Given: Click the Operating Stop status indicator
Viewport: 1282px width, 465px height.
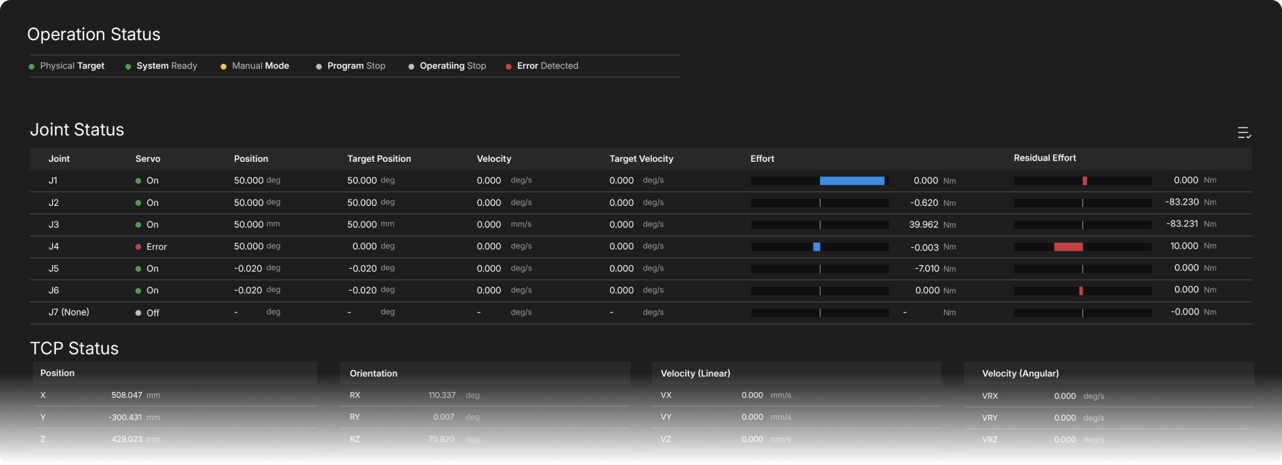Looking at the screenshot, I should click(x=447, y=66).
